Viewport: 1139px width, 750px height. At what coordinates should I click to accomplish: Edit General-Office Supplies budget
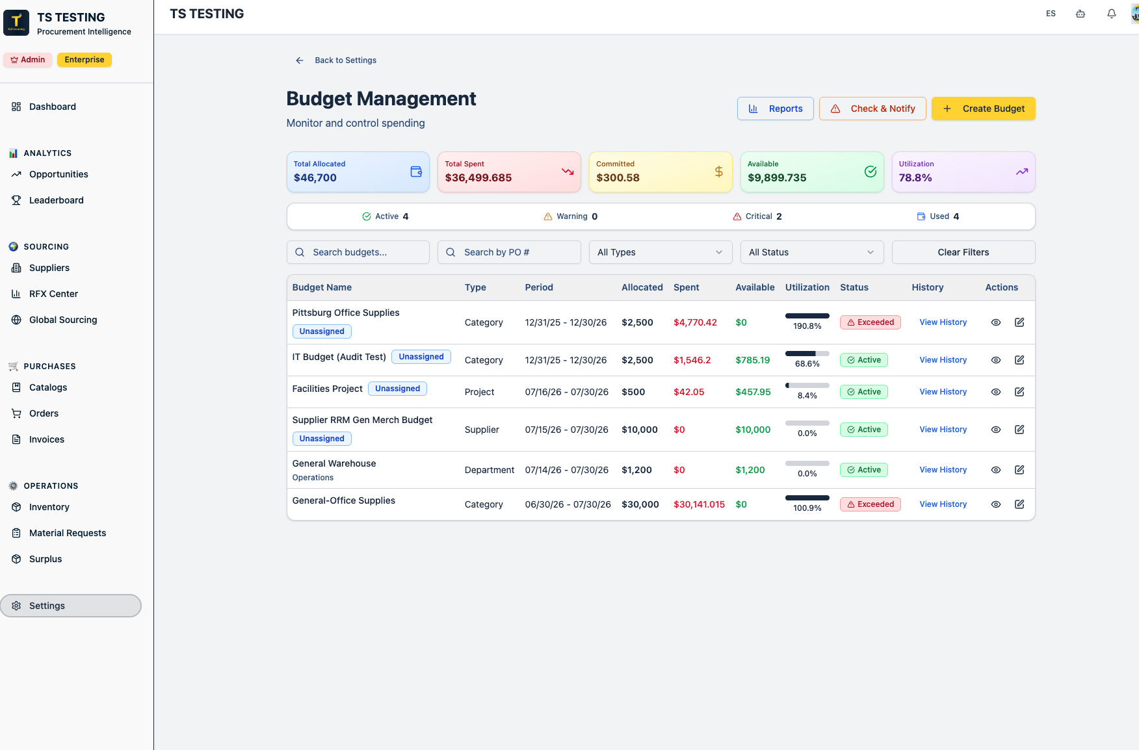coord(1019,504)
